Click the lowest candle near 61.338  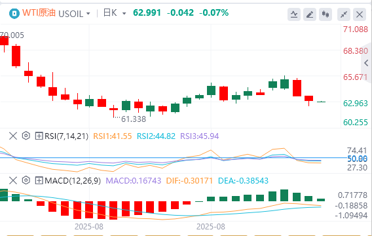pyautogui.click(x=114, y=111)
